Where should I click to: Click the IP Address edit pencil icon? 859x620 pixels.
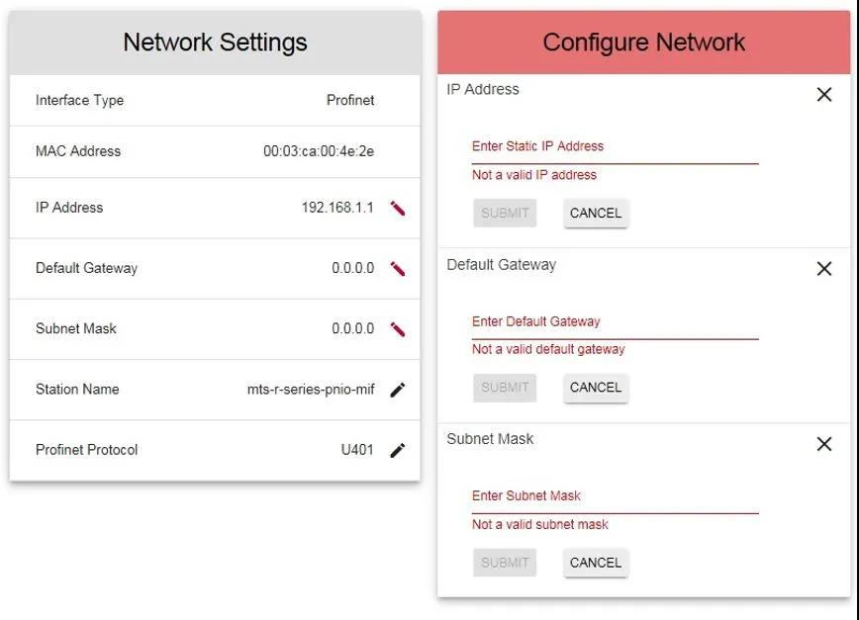398,208
